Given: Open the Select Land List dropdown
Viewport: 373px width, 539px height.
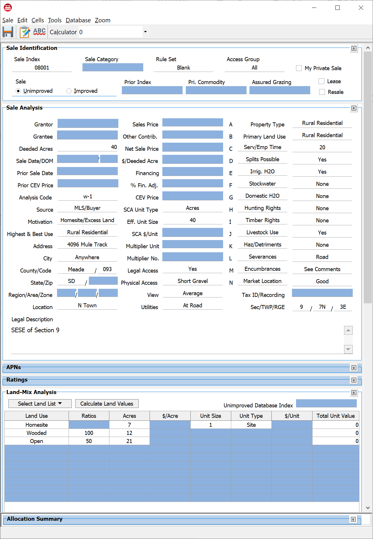Looking at the screenshot, I should click(40, 404).
